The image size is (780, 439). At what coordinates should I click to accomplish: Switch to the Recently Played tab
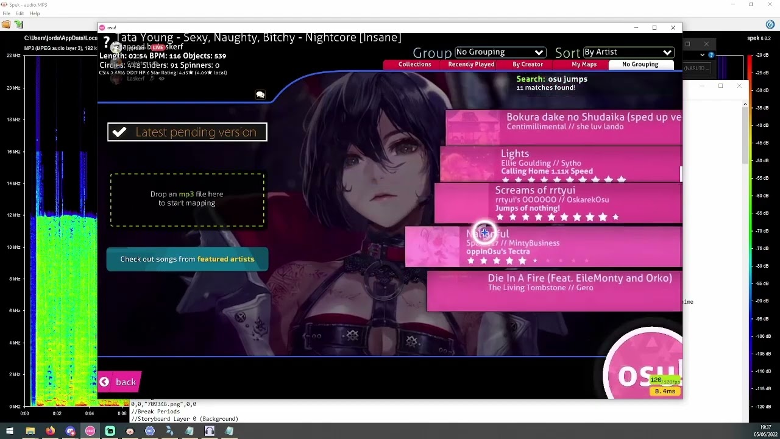pyautogui.click(x=471, y=65)
